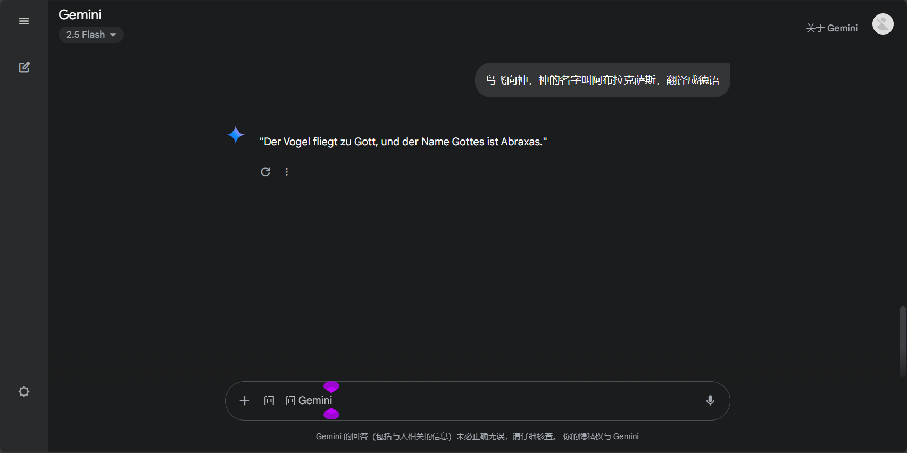
Task: Click the page vertical scrollbar thumb
Action: 902,341
